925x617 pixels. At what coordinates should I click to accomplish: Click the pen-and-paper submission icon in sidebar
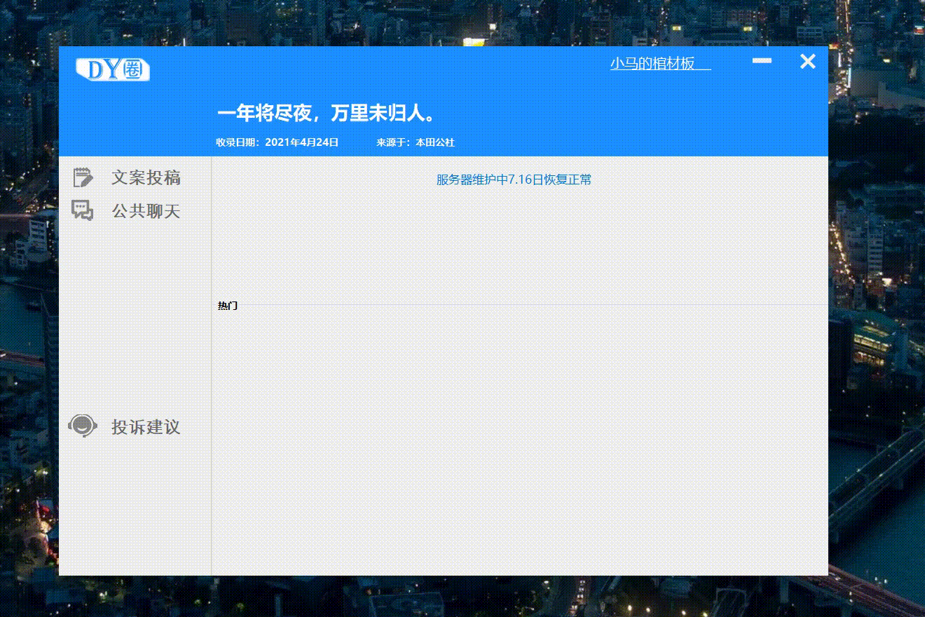pos(83,177)
